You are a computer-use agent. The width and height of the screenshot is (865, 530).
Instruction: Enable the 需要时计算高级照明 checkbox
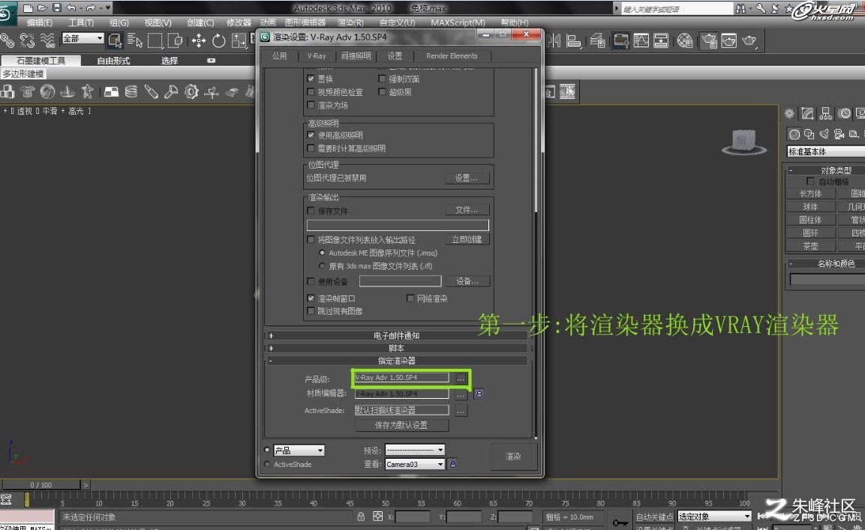point(311,148)
